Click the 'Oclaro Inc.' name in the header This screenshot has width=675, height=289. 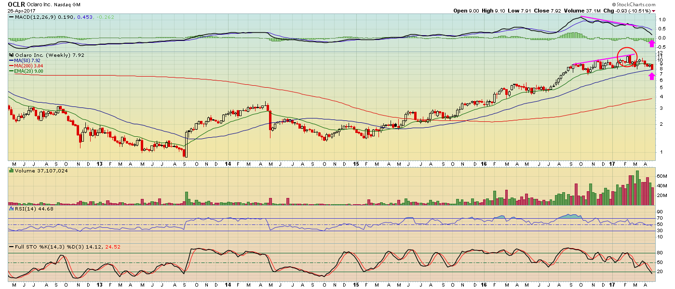[x=39, y=4]
